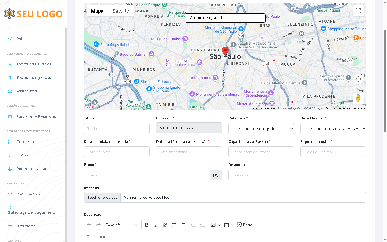Screen dimensions: 387x242
Task: Open the Parágrafo heading dropdown
Action: tap(121, 225)
